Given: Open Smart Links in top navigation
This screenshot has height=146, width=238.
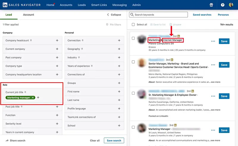Looking at the screenshot, I should [x=99, y=5].
